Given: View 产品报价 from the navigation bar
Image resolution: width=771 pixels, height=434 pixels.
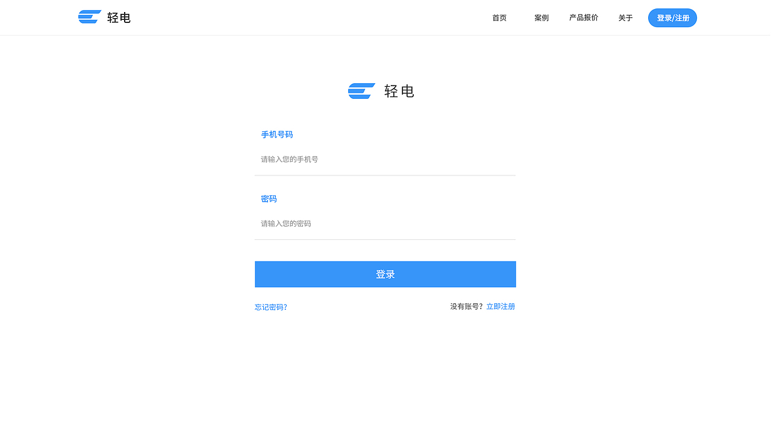Looking at the screenshot, I should 583,18.
